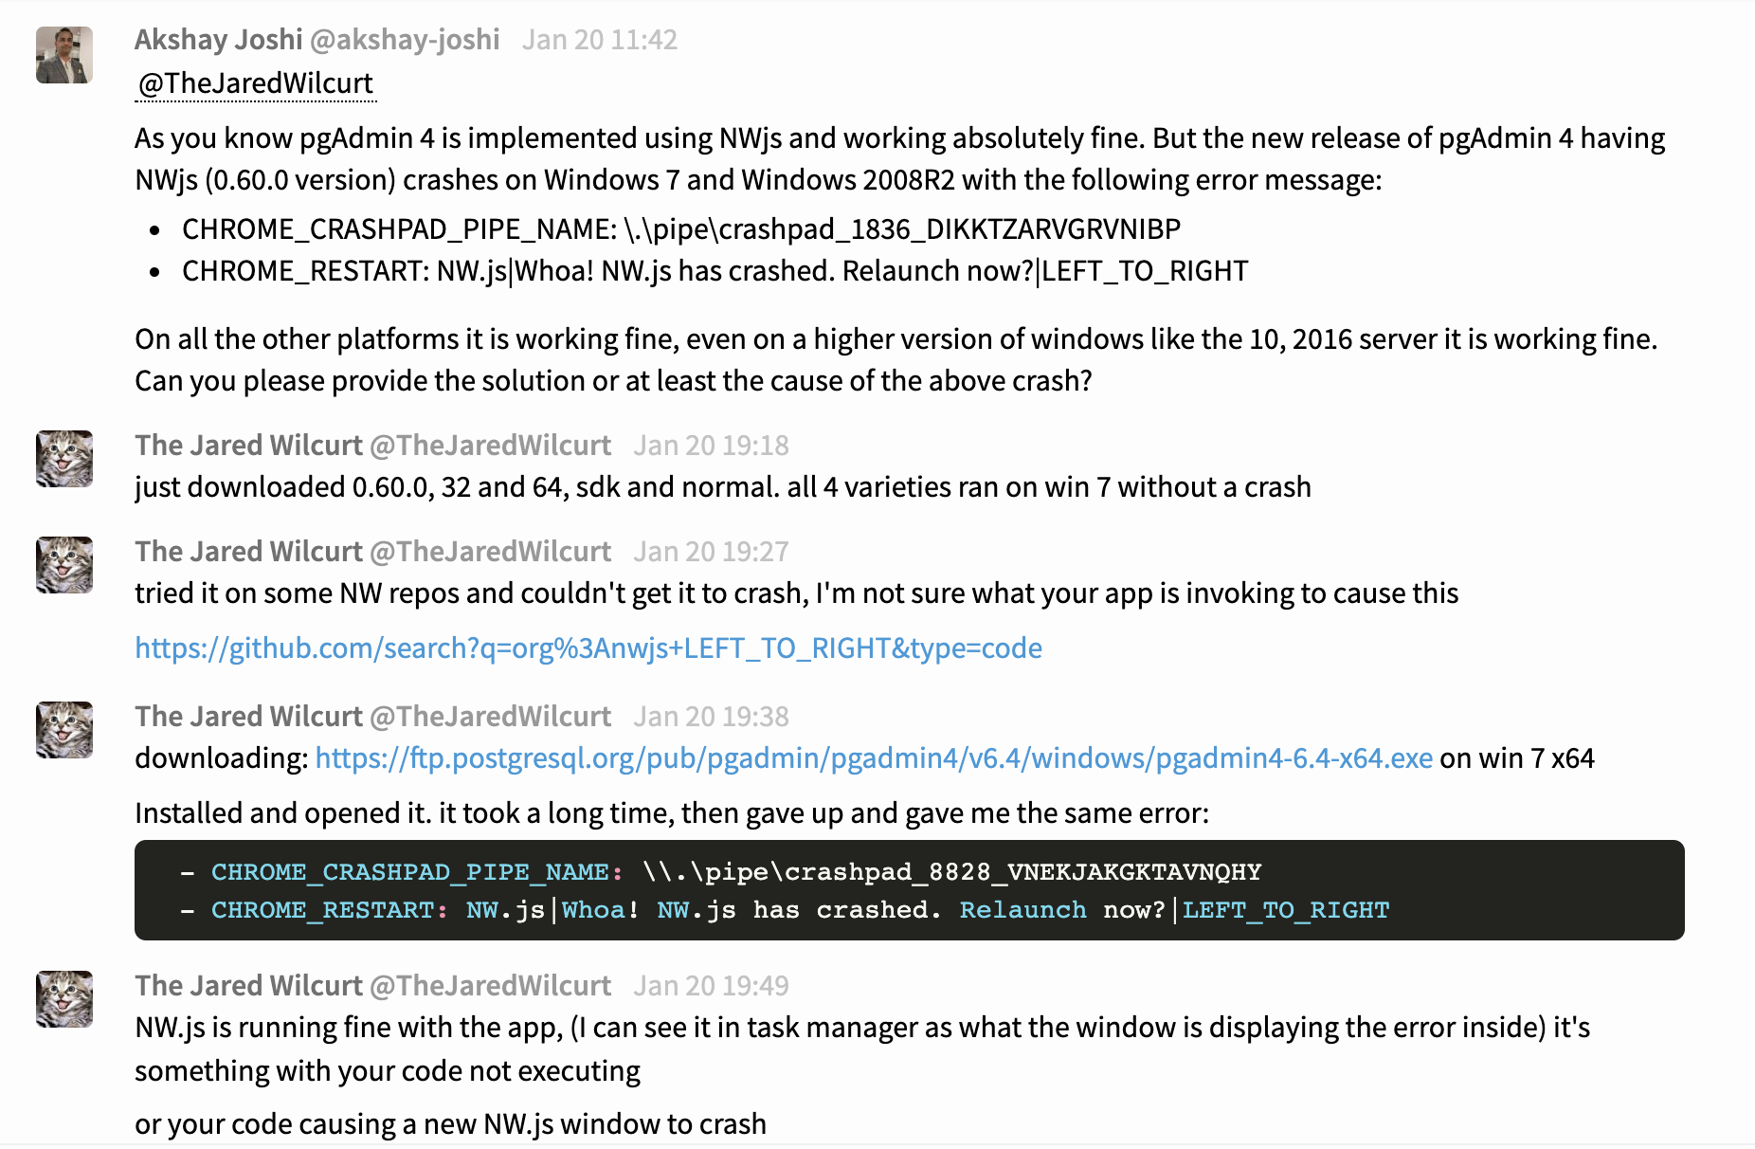Click the @TheJaredWilcurt handle at 19:18
The height and width of the screenshot is (1149, 1755).
[x=490, y=446]
